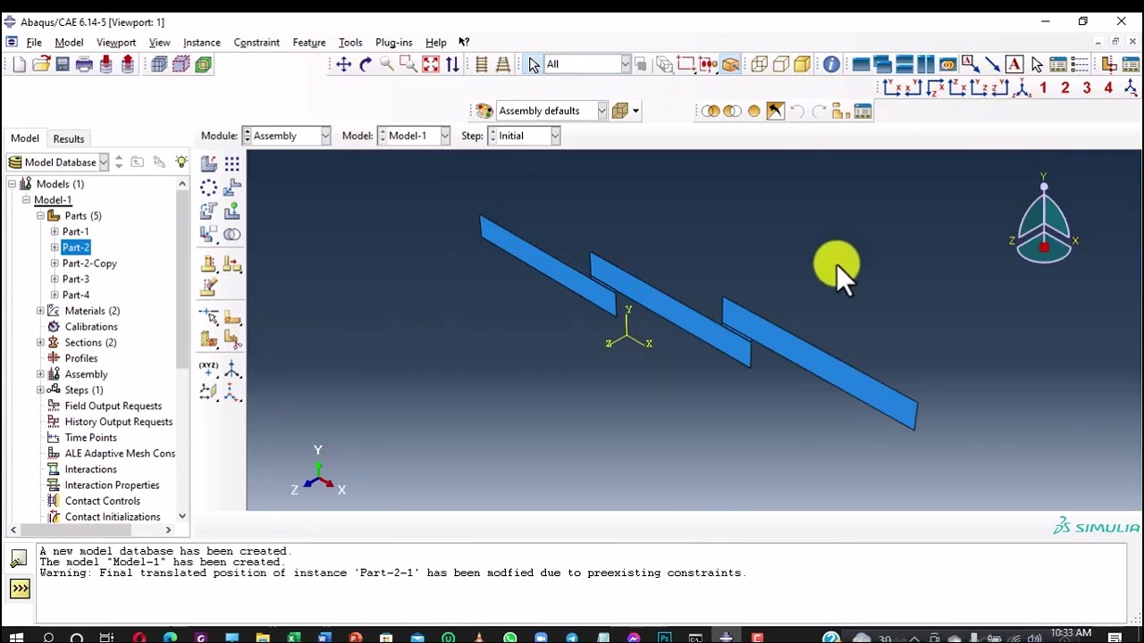Expand the Steps (1) node
The height and width of the screenshot is (643, 1144).
(x=40, y=390)
